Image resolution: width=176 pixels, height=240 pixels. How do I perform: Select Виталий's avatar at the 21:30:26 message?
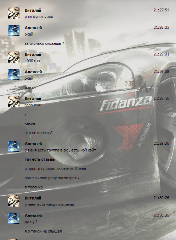[14, 201]
